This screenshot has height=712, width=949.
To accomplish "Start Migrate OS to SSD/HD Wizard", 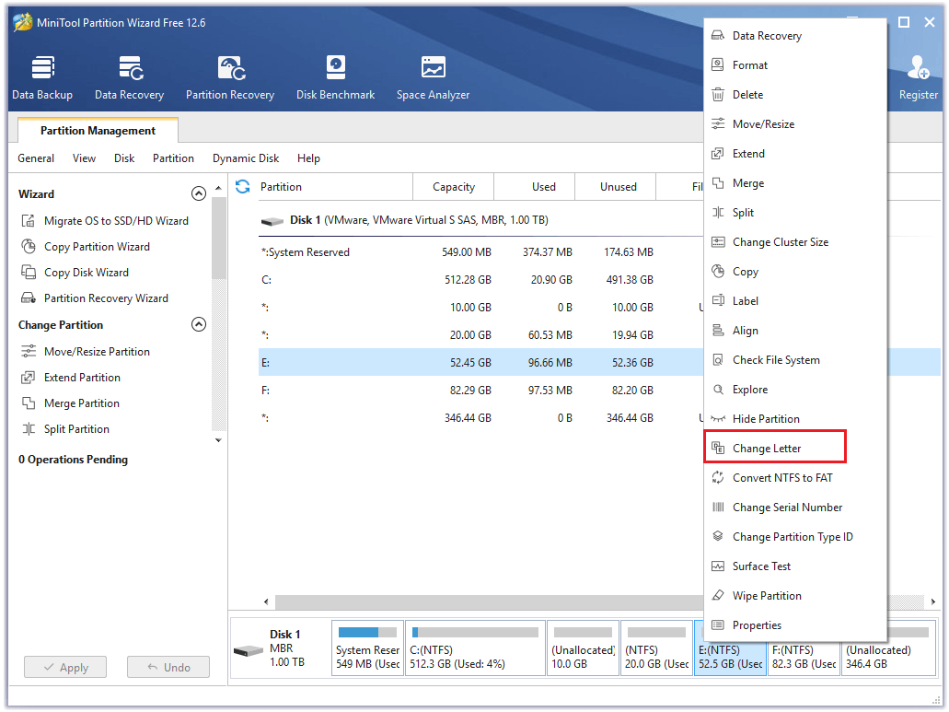I will [x=105, y=221].
